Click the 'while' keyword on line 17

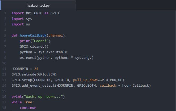click(17, 102)
